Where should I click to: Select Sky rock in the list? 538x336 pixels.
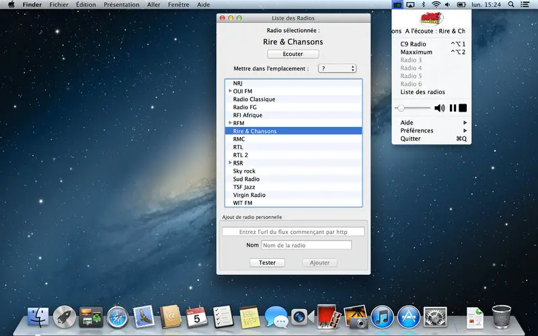point(293,171)
